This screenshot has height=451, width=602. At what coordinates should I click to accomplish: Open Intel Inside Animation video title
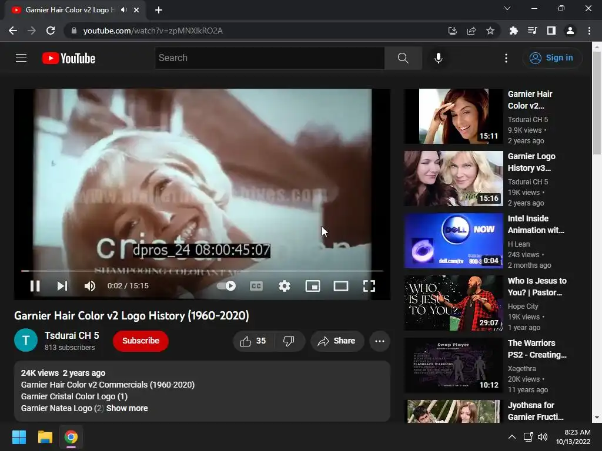coord(536,224)
